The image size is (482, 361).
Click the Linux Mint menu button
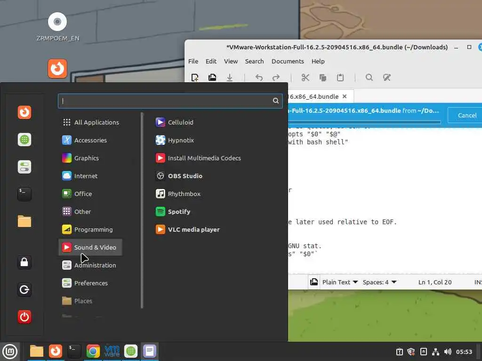[10, 352]
